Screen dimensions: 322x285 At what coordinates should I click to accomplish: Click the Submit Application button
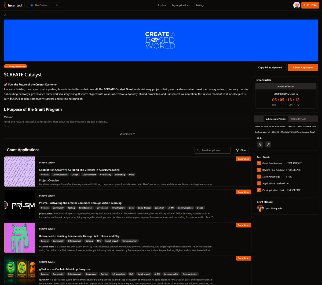click(303, 68)
